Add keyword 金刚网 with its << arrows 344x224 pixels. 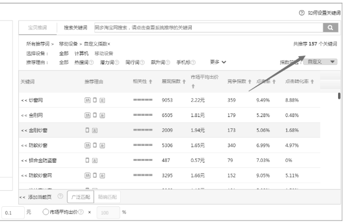tap(24, 116)
